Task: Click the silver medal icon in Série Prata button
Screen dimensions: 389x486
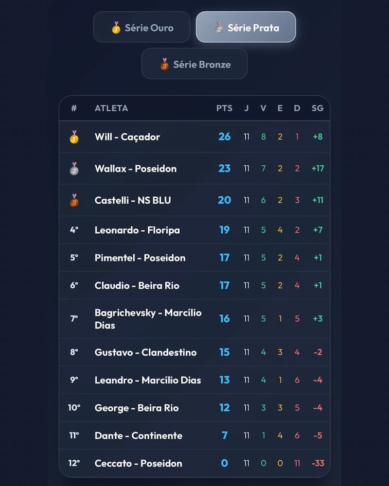Action: point(219,28)
